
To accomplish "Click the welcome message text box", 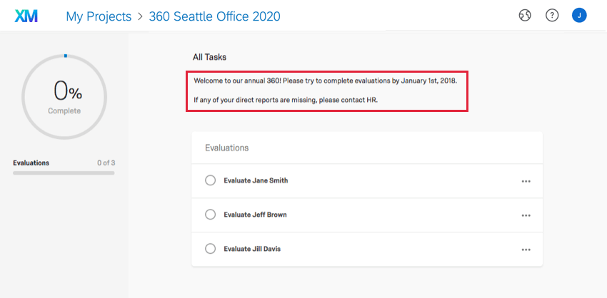I will (327, 91).
